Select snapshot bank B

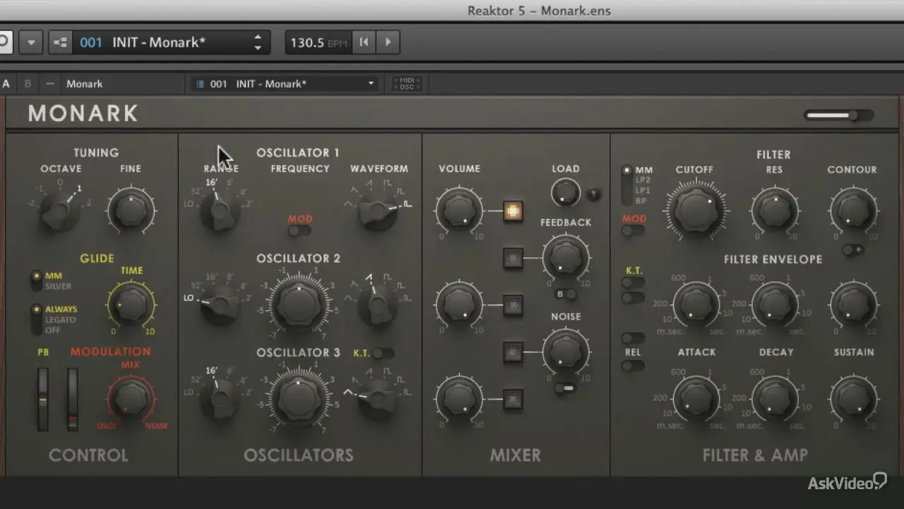click(x=28, y=83)
